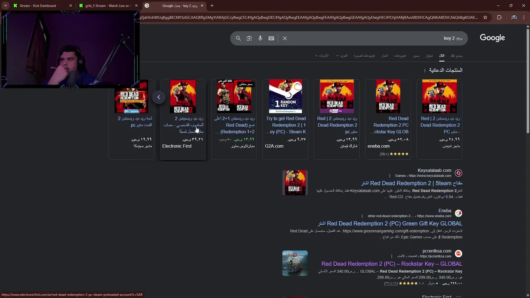Select the الكل (All) search filter
The height and width of the screenshot is (298, 530).
pos(442,55)
